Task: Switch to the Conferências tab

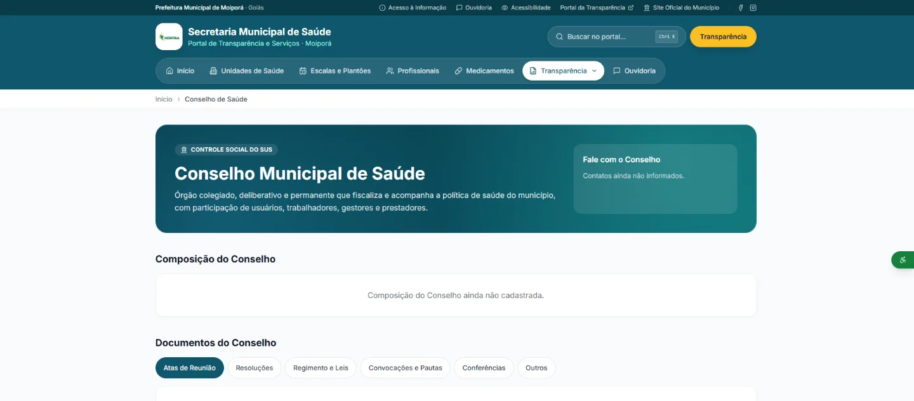Action: pos(484,368)
